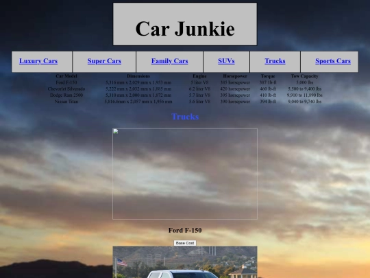Click the Base Cost button
Viewport: 370px width, 278px height.
click(x=185, y=243)
